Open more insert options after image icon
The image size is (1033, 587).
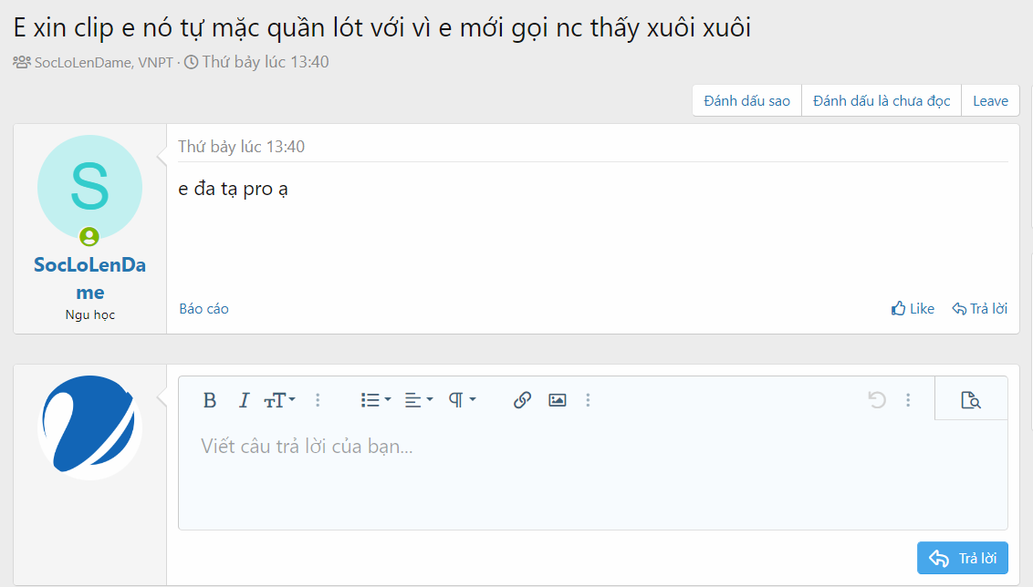tap(588, 400)
